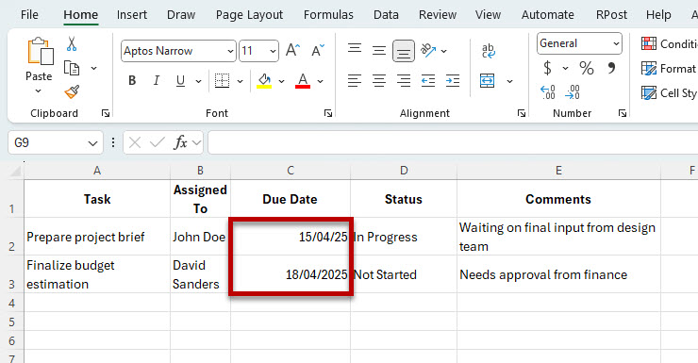Viewport: 698px width, 363px height.
Task: Select the Format Painter brush icon
Action: (72, 91)
